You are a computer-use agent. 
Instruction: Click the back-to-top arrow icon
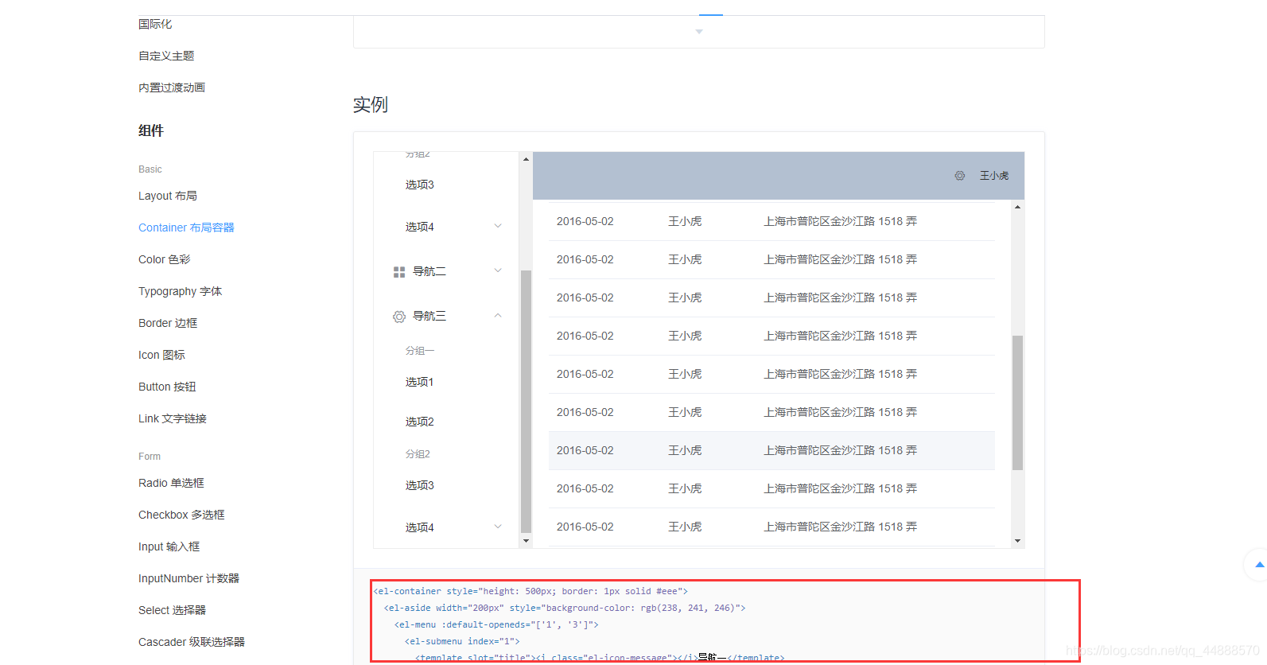(1259, 565)
